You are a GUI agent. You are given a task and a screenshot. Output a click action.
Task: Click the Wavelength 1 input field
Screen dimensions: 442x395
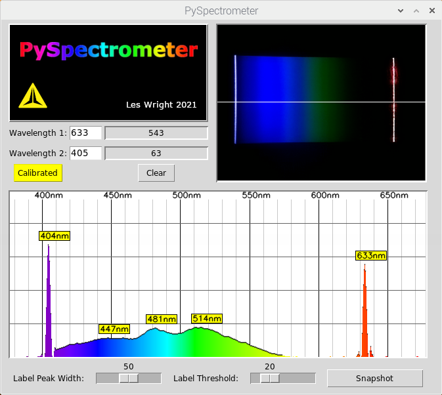tap(85, 133)
